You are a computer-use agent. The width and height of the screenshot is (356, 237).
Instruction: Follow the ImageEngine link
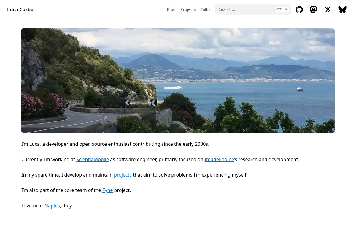point(219,159)
